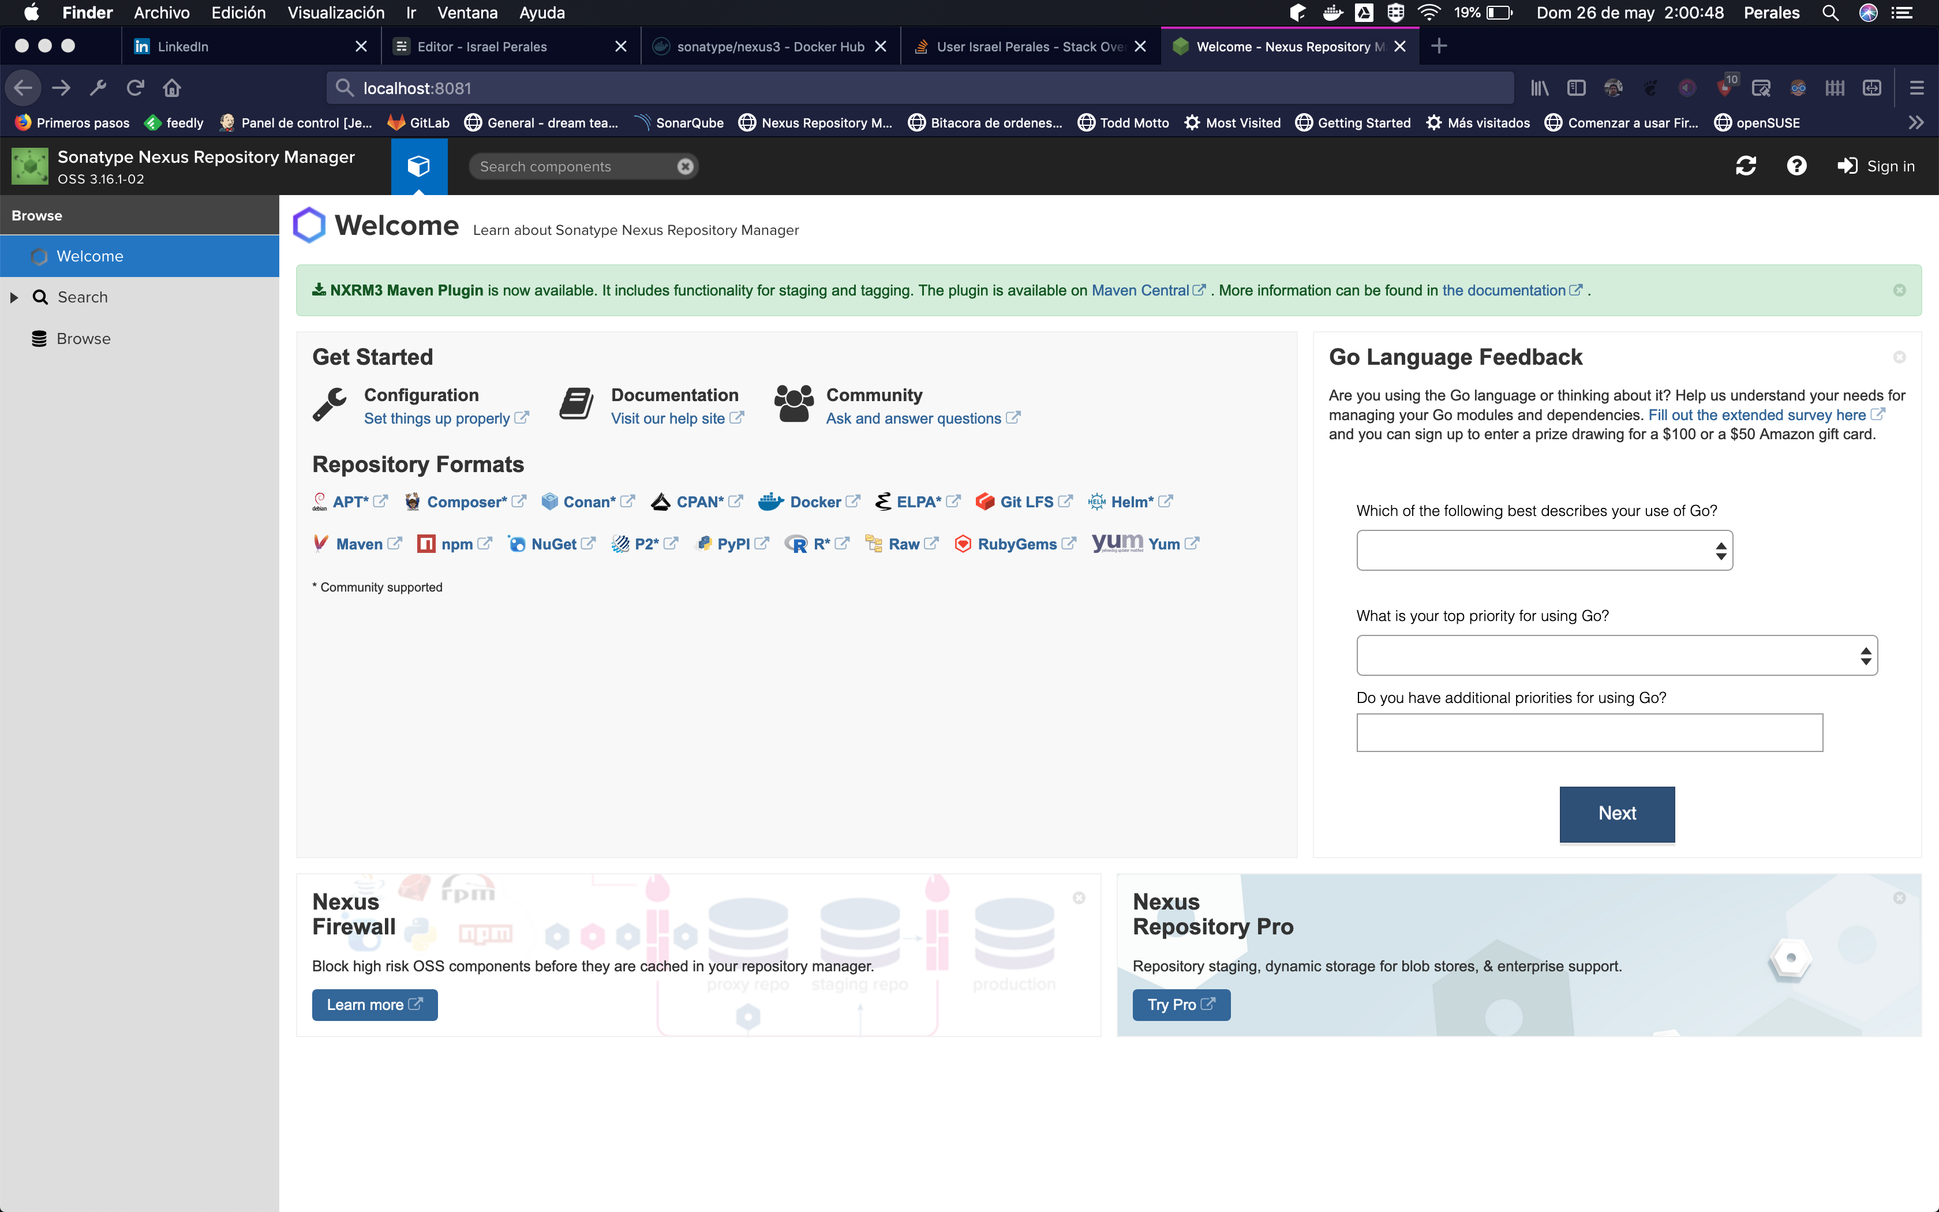Open the Conan format link
This screenshot has width=1939, height=1212.
(x=588, y=502)
